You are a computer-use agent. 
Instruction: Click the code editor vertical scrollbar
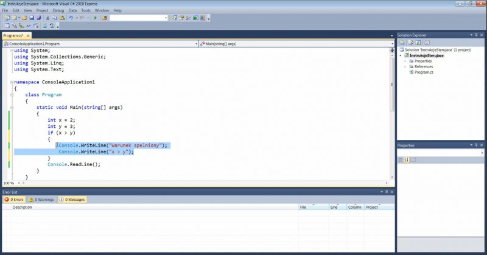[391, 110]
